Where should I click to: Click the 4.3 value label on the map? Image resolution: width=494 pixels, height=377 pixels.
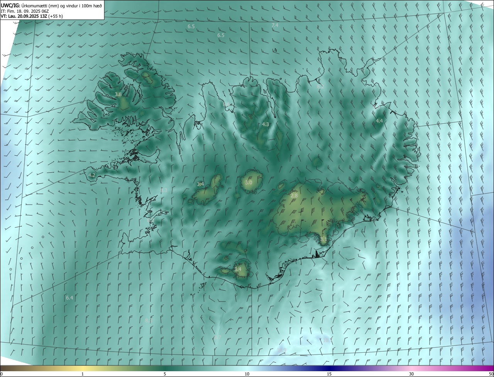click(265, 124)
